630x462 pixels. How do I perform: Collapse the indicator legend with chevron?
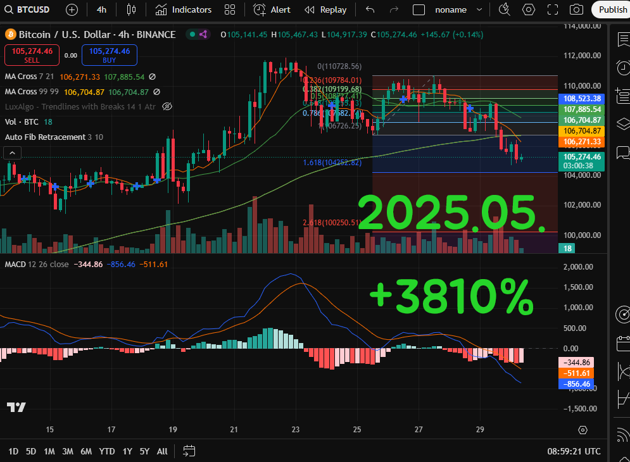[13, 153]
